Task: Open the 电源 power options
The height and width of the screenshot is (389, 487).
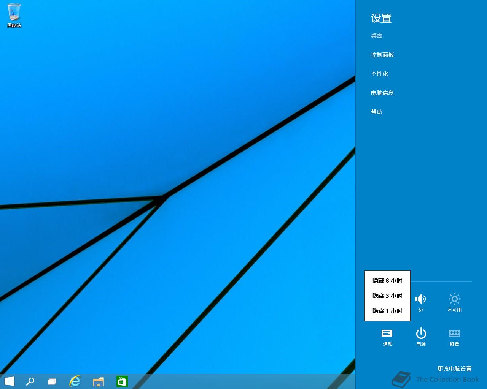Action: [x=421, y=337]
